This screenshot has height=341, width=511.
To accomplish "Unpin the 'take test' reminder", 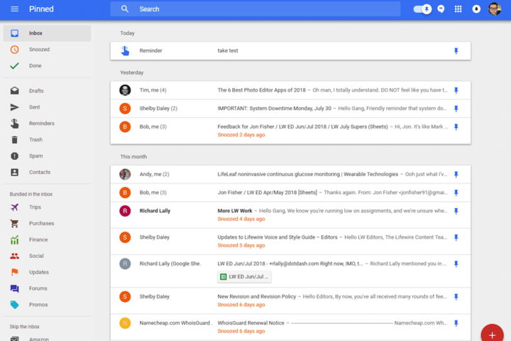I will pyautogui.click(x=456, y=51).
